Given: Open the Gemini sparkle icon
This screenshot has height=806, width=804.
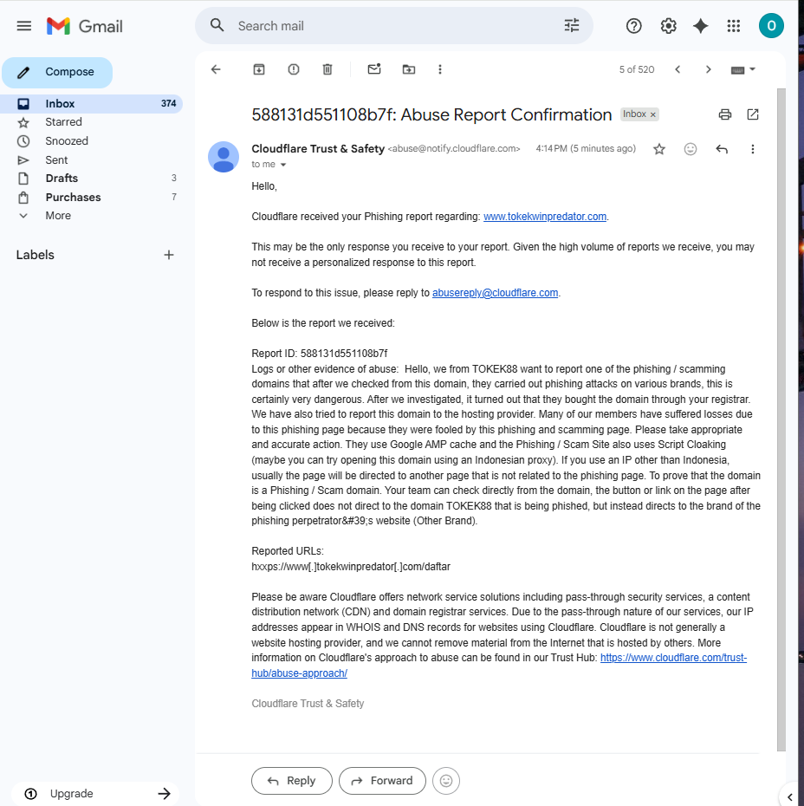Looking at the screenshot, I should (700, 26).
